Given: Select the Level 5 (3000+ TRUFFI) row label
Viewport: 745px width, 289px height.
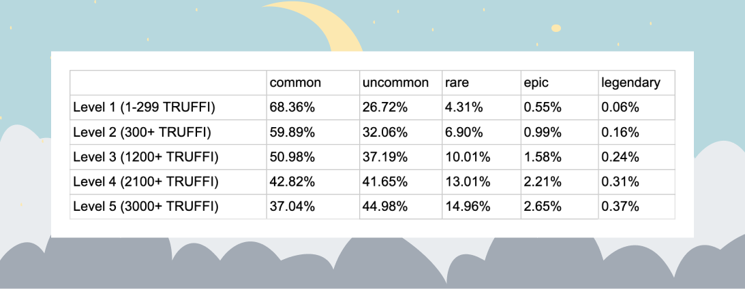Looking at the screenshot, I should (x=145, y=207).
